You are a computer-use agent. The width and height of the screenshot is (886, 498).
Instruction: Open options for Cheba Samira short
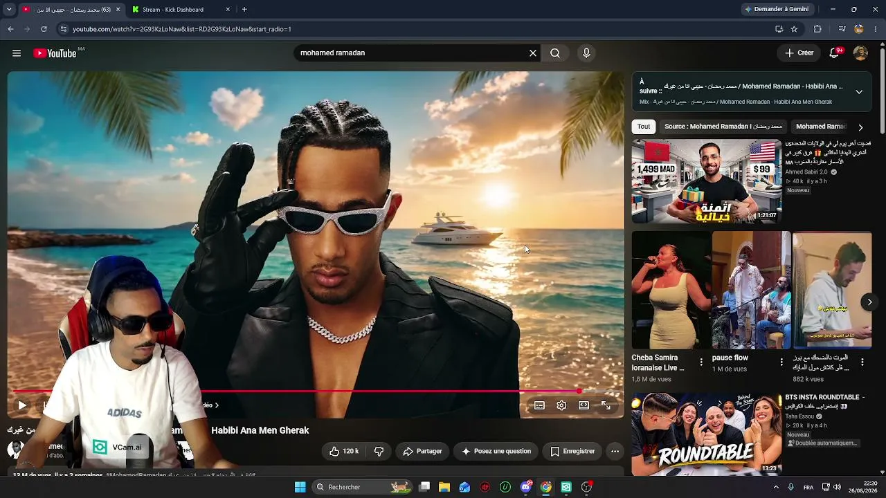coord(701,362)
